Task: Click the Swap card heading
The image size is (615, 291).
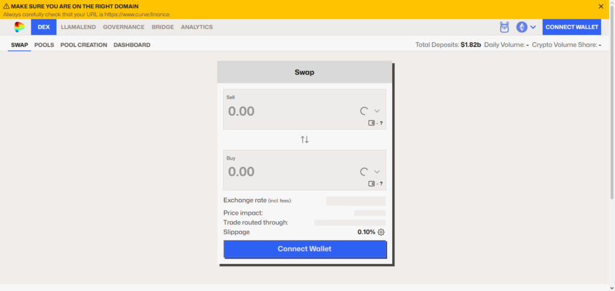Action: pyautogui.click(x=304, y=73)
